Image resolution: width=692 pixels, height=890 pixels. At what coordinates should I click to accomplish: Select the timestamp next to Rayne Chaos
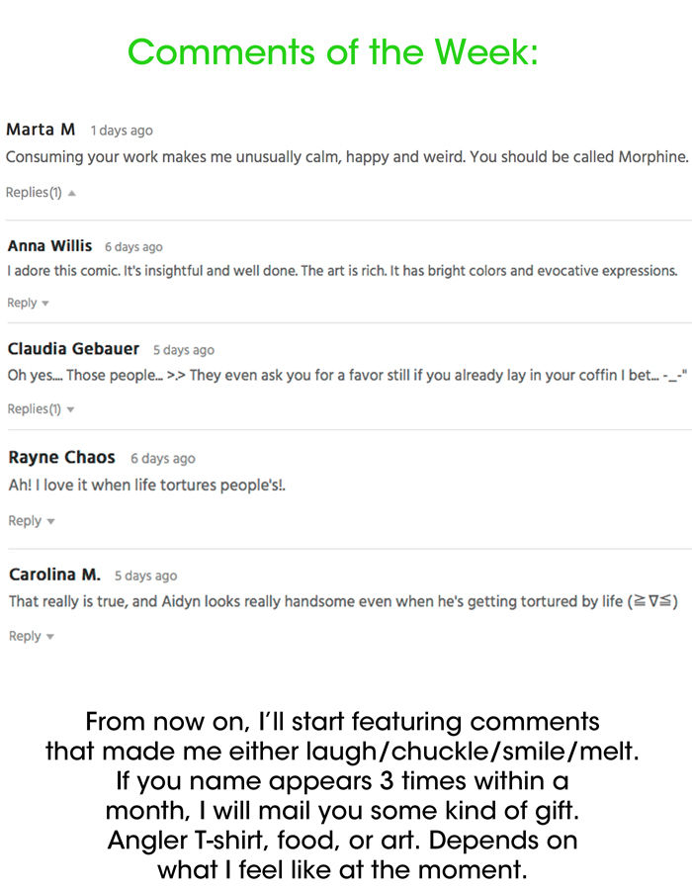(163, 459)
